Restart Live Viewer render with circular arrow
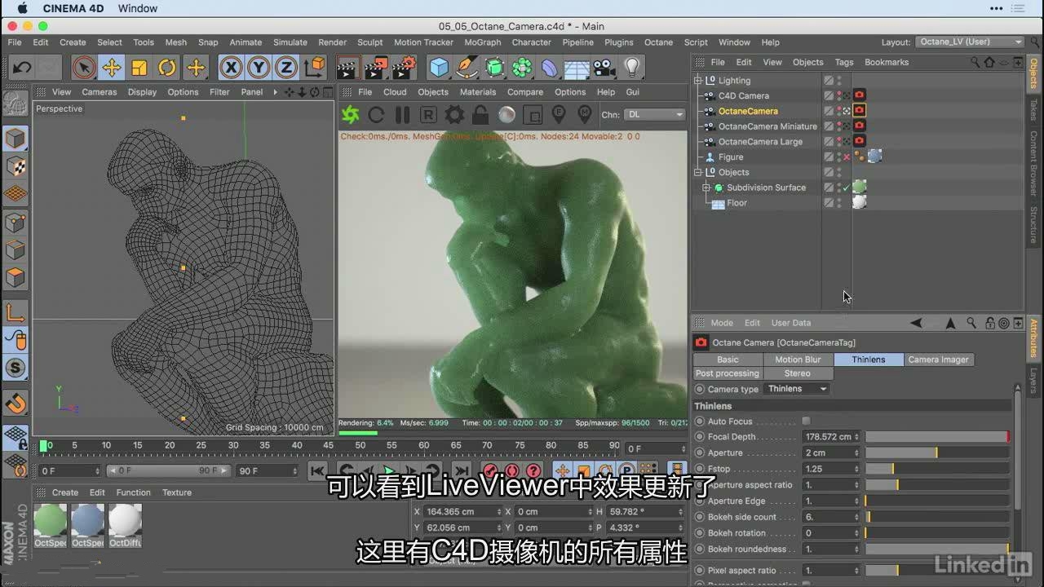 [x=376, y=115]
